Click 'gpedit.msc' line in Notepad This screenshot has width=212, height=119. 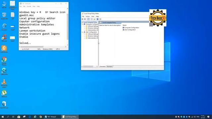tap(26, 15)
